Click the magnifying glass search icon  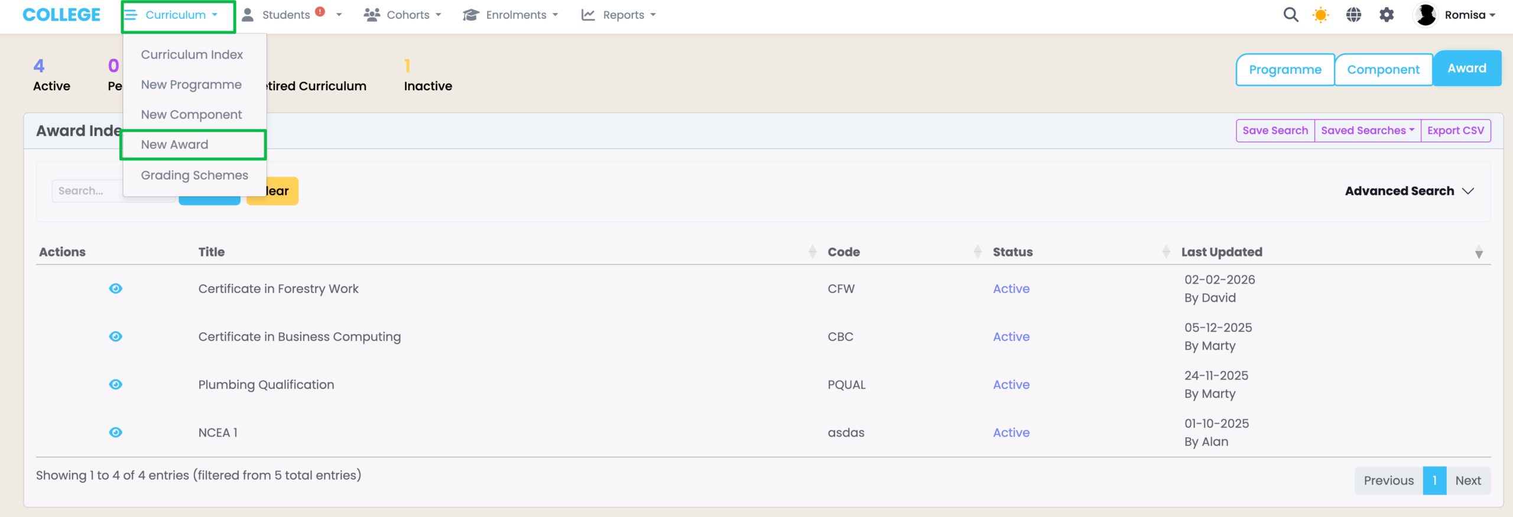tap(1291, 15)
